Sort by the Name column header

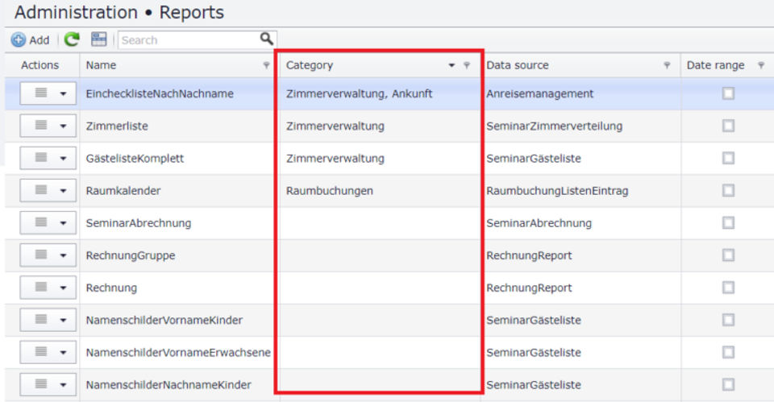tap(102, 65)
